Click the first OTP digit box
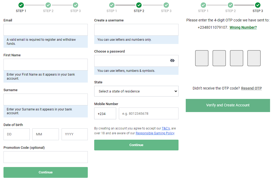 [202, 58]
